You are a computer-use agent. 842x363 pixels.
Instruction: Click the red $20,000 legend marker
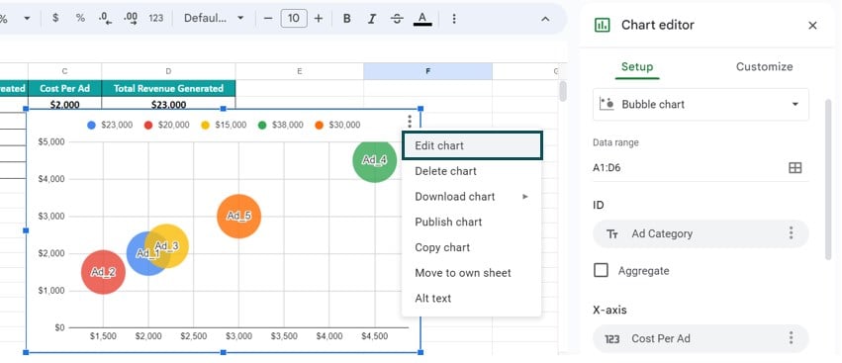(148, 125)
